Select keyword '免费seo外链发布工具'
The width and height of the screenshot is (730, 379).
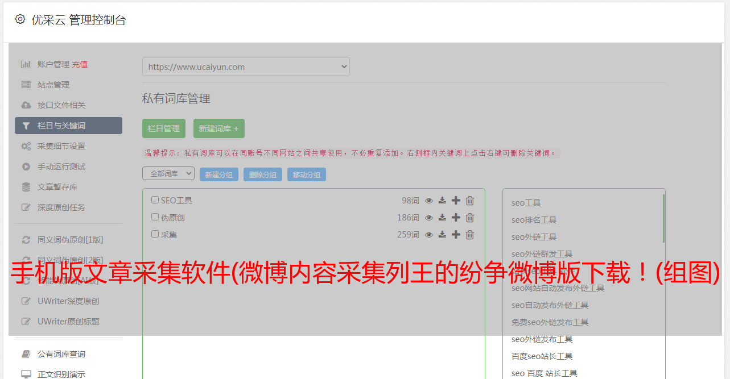pyautogui.click(x=550, y=322)
